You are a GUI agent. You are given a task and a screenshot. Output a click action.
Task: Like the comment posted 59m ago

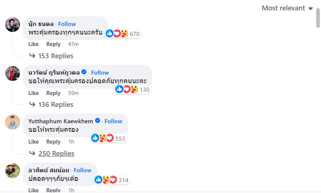(33, 93)
